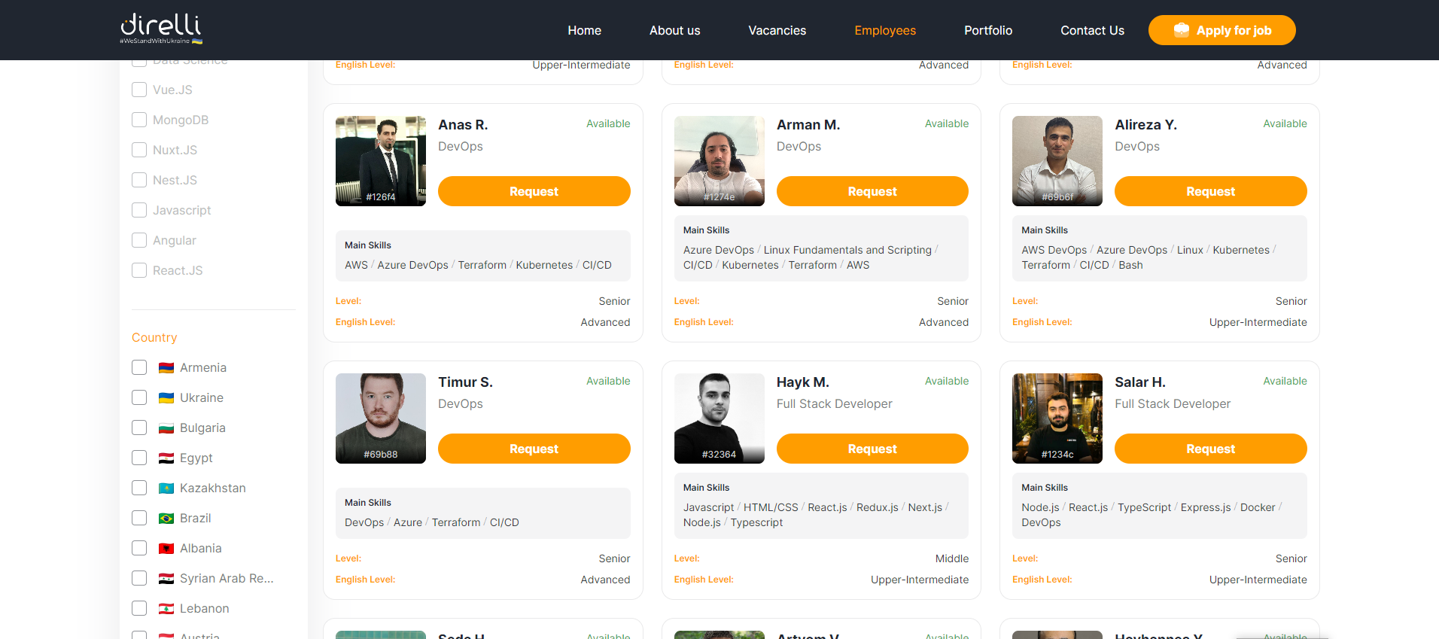
Task: Click the Armenia flag icon
Action: tap(166, 367)
